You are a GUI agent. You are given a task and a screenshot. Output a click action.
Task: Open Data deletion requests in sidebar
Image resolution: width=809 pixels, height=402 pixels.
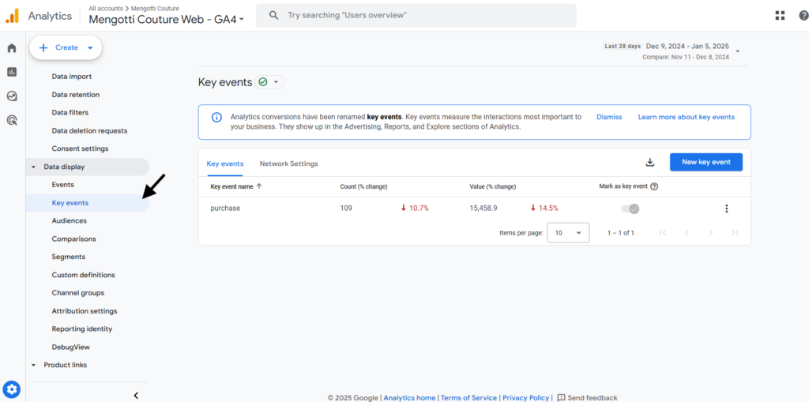[89, 130]
